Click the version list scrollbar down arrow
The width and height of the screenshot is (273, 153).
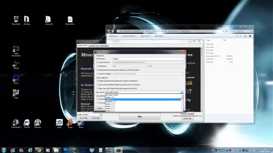click(182, 110)
